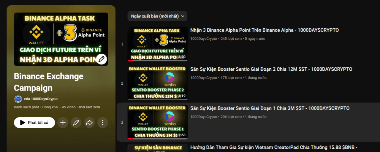The image size is (380, 152).
Task: Open Sentio Giai Đoạn 1 Chia 3M video title
Action: point(270,109)
